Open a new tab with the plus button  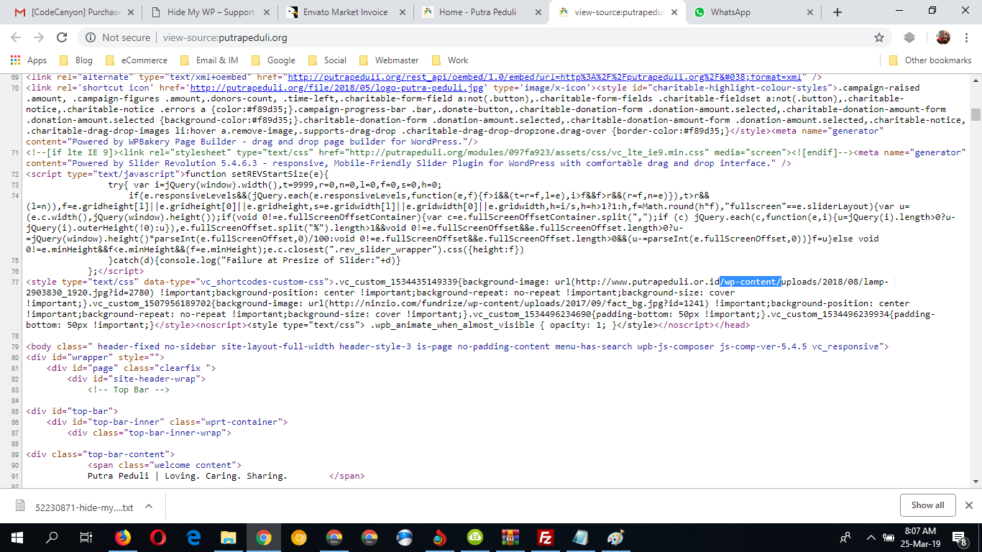tap(837, 12)
